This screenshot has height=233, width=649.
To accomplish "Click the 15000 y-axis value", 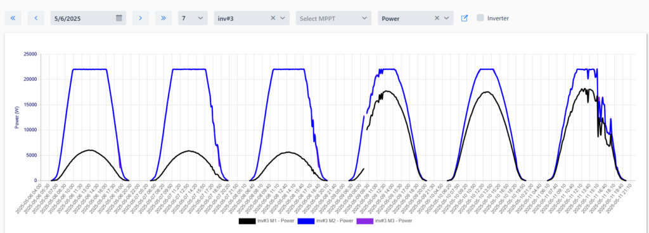I will pos(30,105).
